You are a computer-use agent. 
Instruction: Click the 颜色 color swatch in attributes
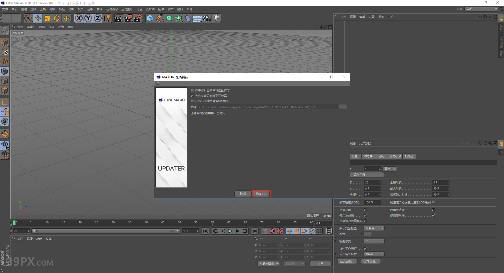coord(367,234)
